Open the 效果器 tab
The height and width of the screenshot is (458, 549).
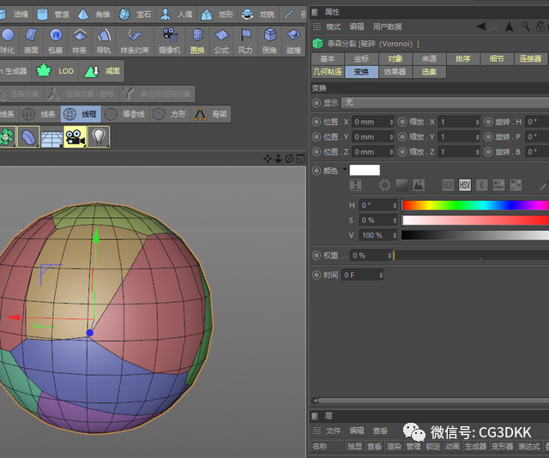[x=395, y=72]
